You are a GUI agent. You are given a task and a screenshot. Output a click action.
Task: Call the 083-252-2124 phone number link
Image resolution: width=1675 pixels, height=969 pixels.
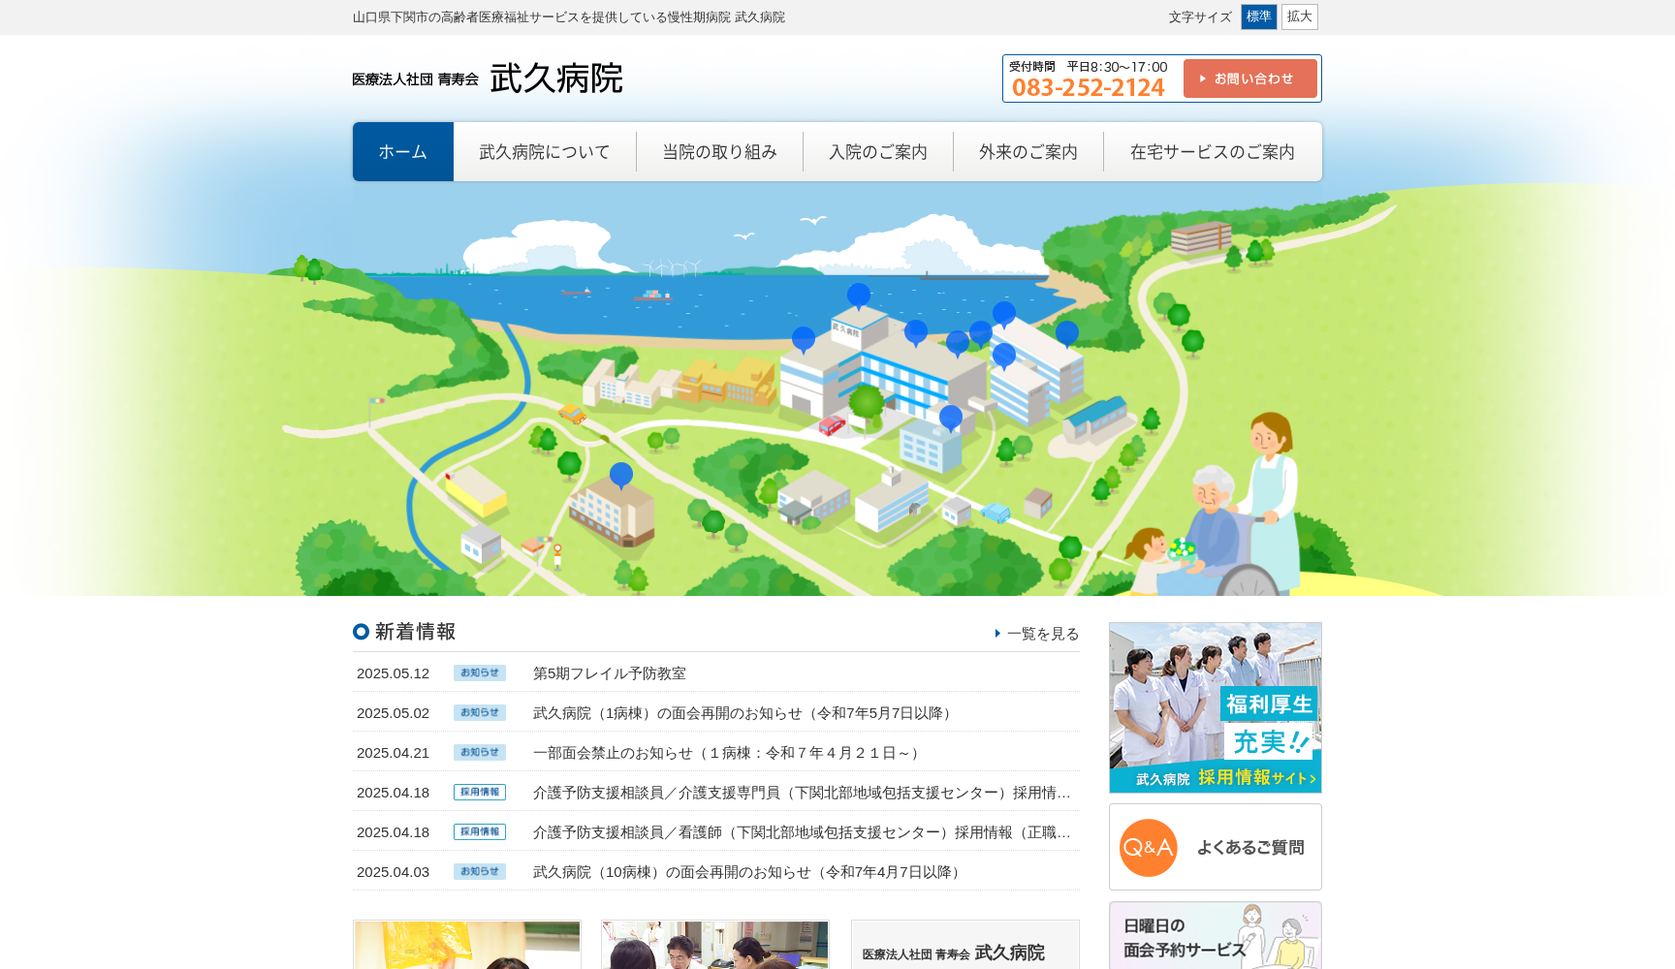[x=1089, y=86]
